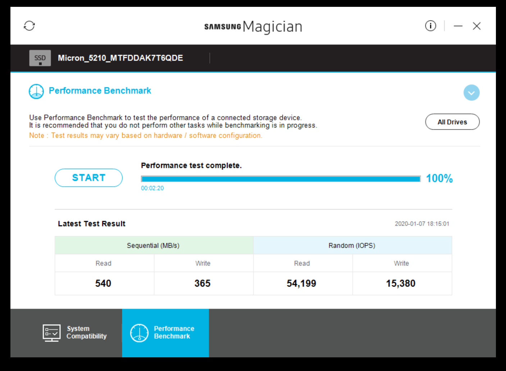Click the Performance Benchmark gauge icon heading

[36, 91]
